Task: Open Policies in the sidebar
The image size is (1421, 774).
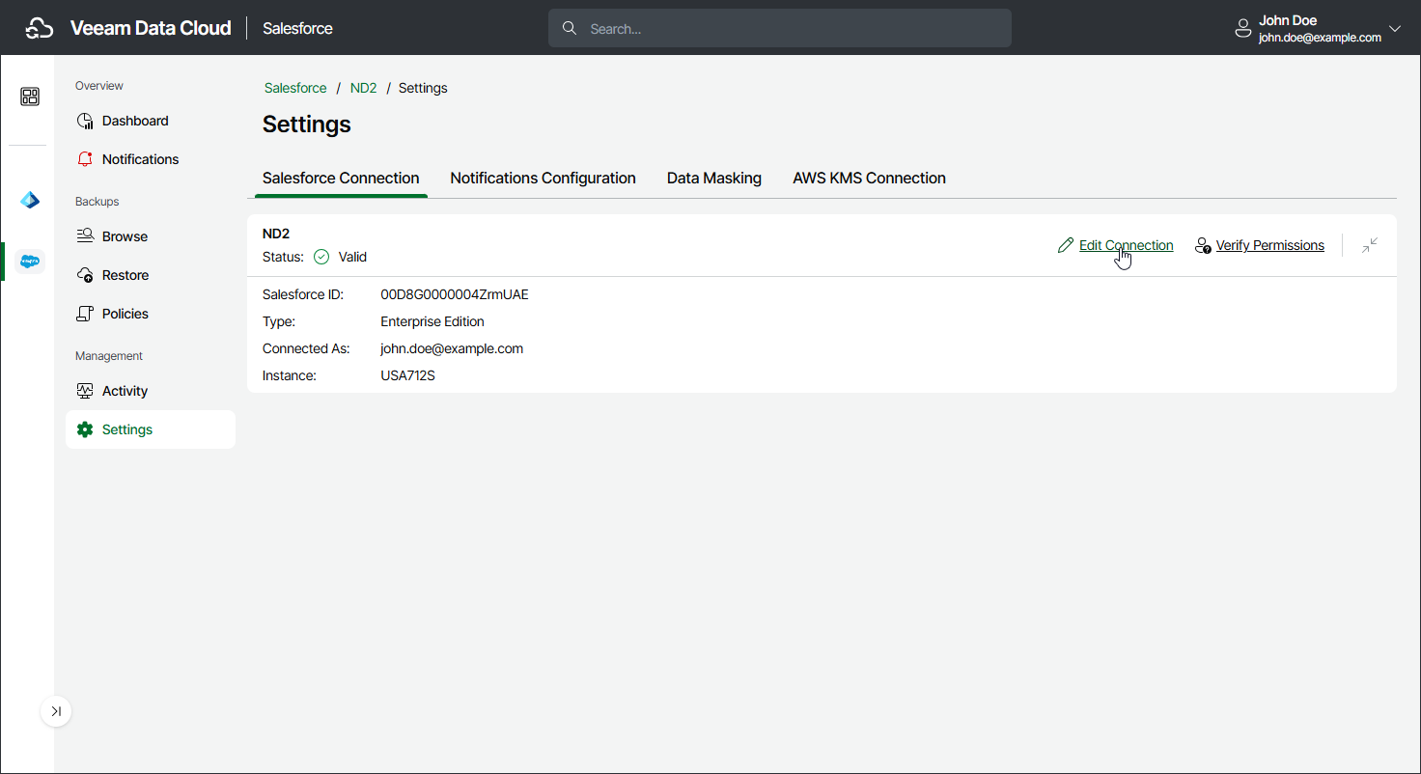Action: 151,314
